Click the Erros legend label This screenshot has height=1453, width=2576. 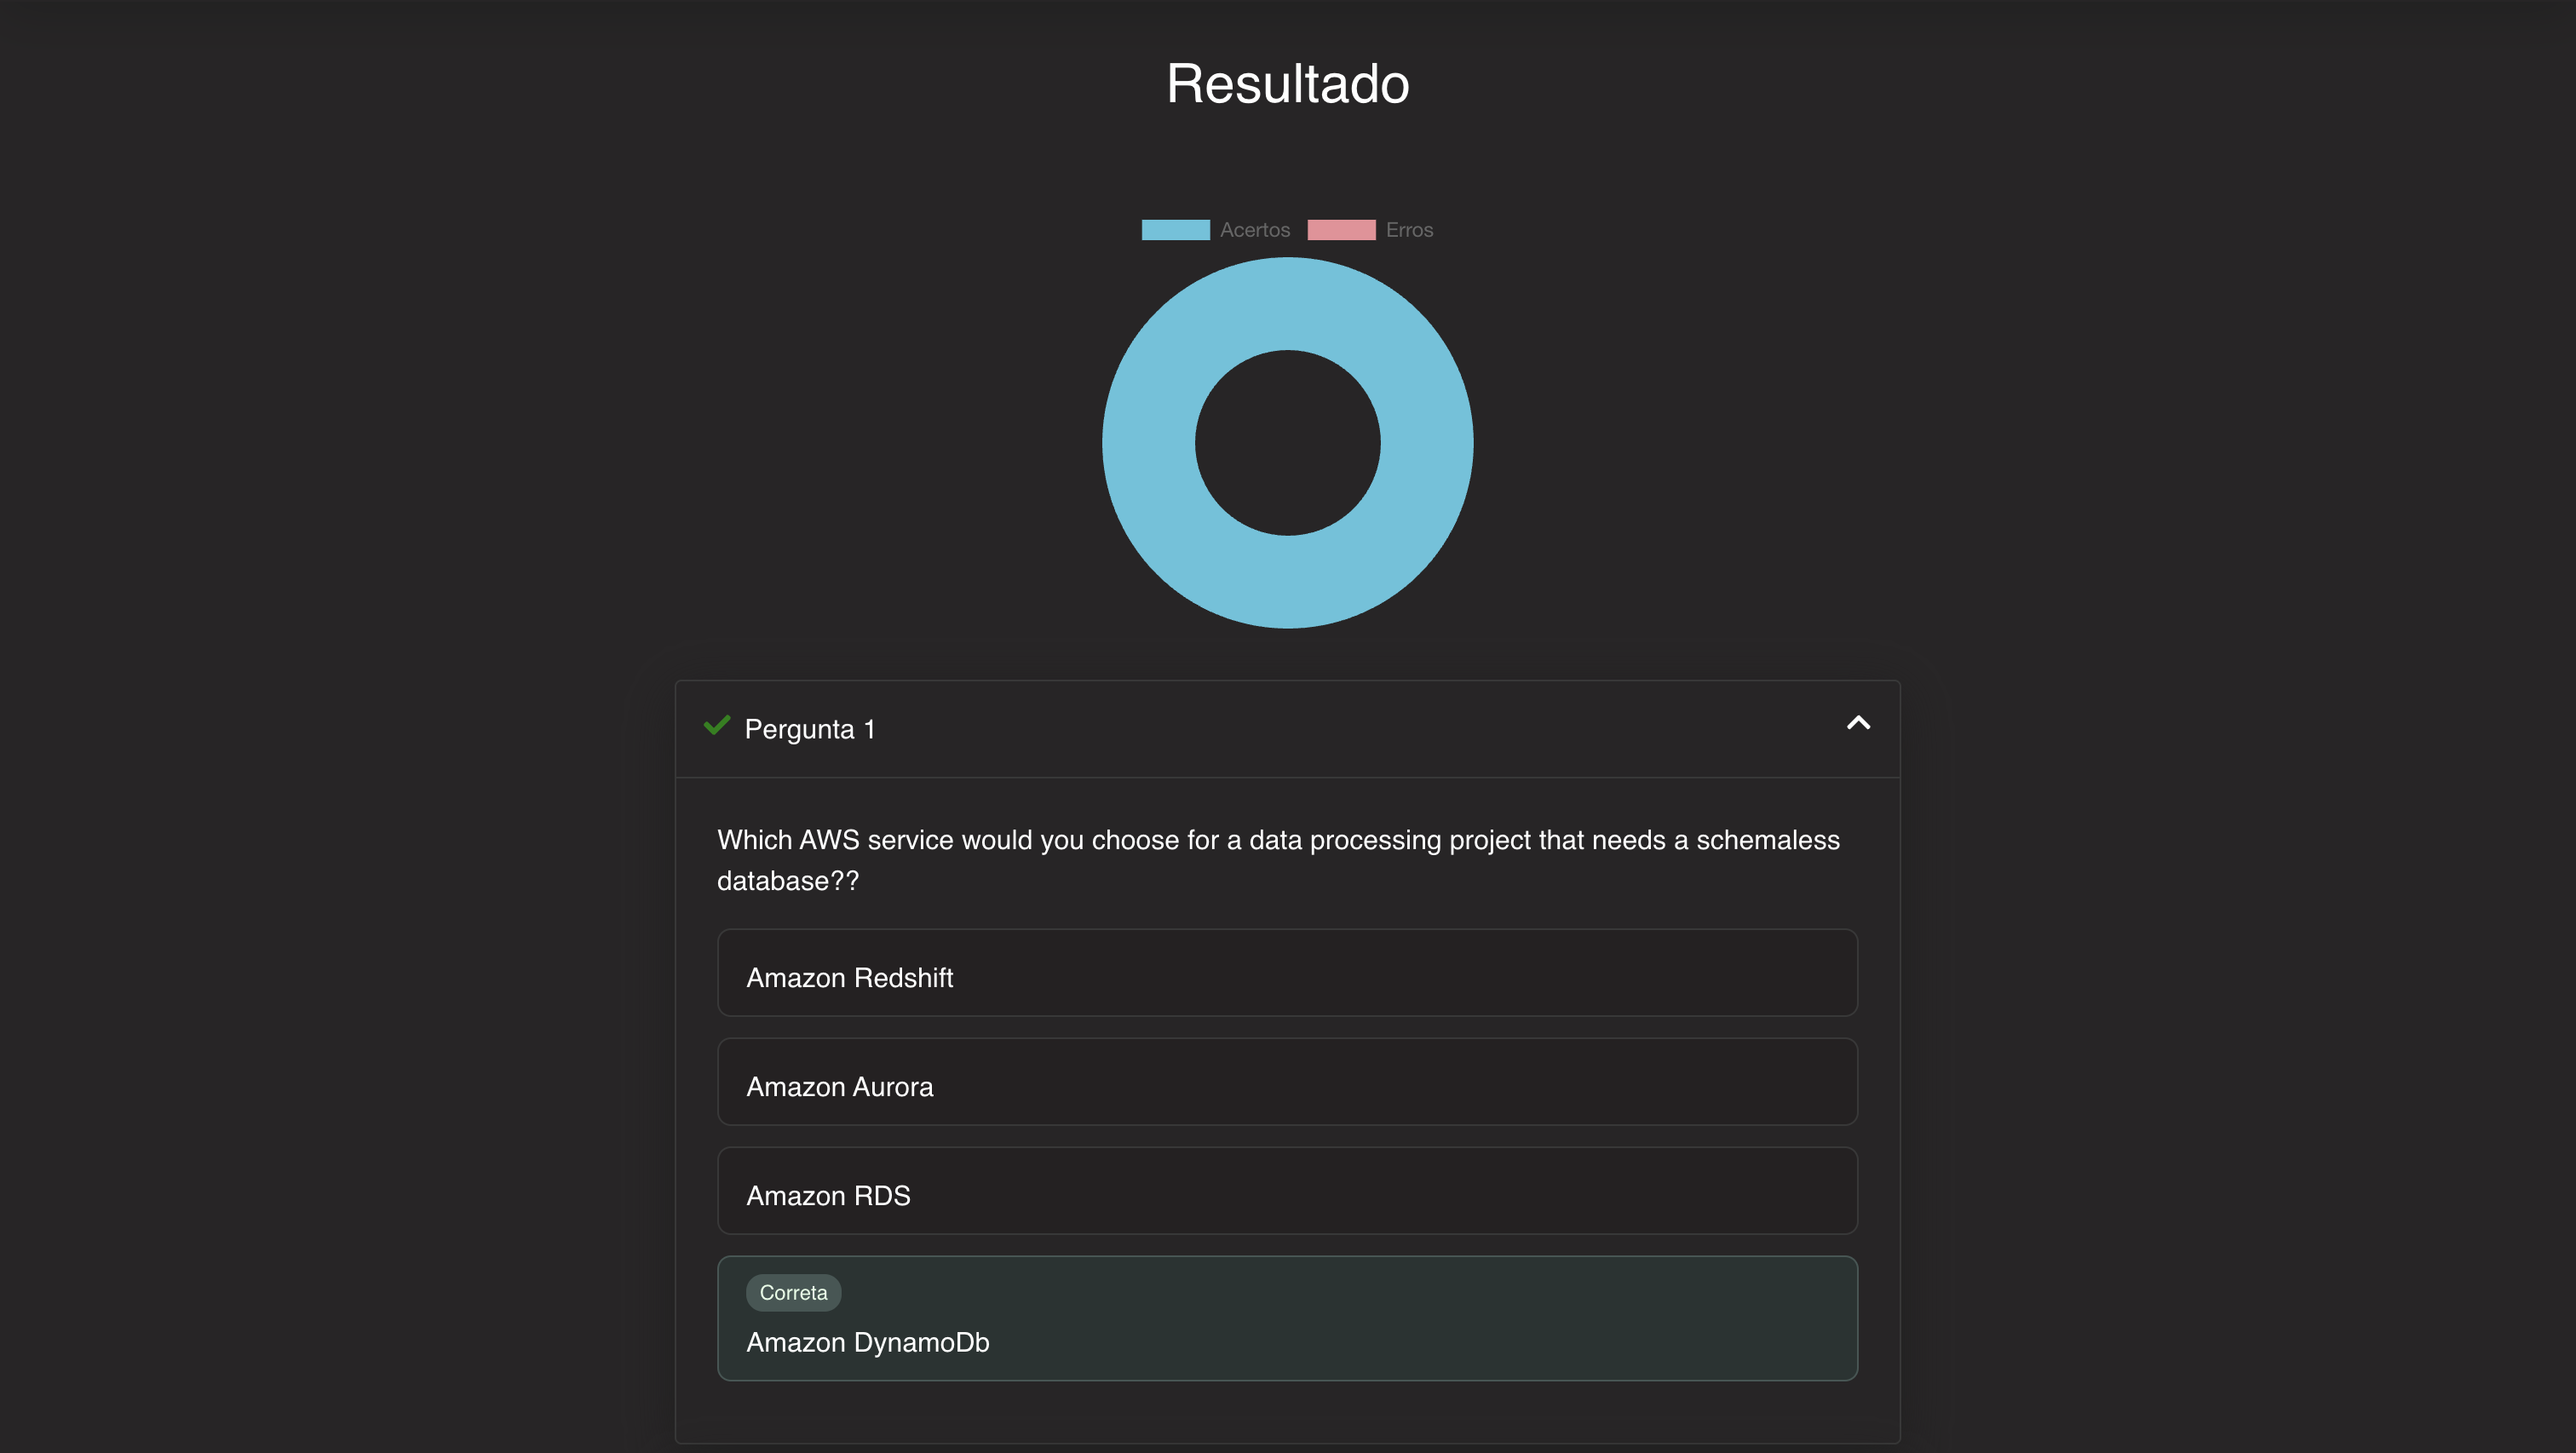pyautogui.click(x=1409, y=230)
